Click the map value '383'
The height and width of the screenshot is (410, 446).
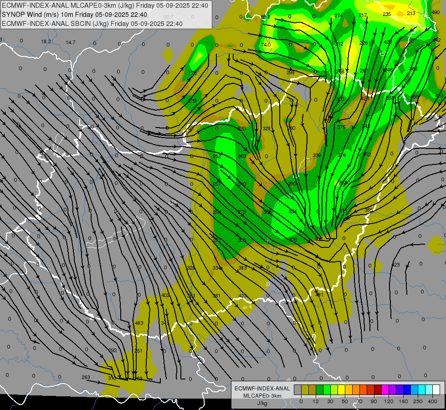click(242, 268)
